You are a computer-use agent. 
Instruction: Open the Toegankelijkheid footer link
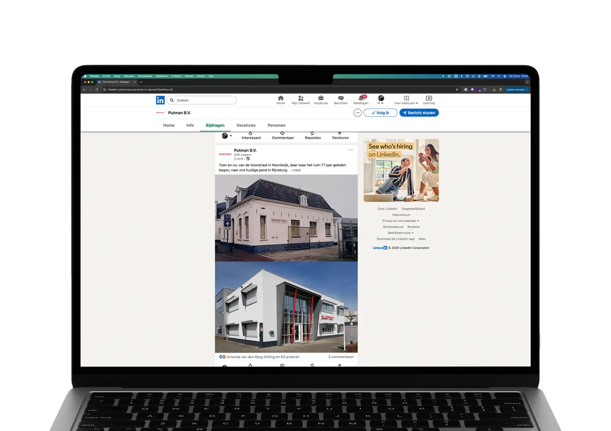click(413, 209)
